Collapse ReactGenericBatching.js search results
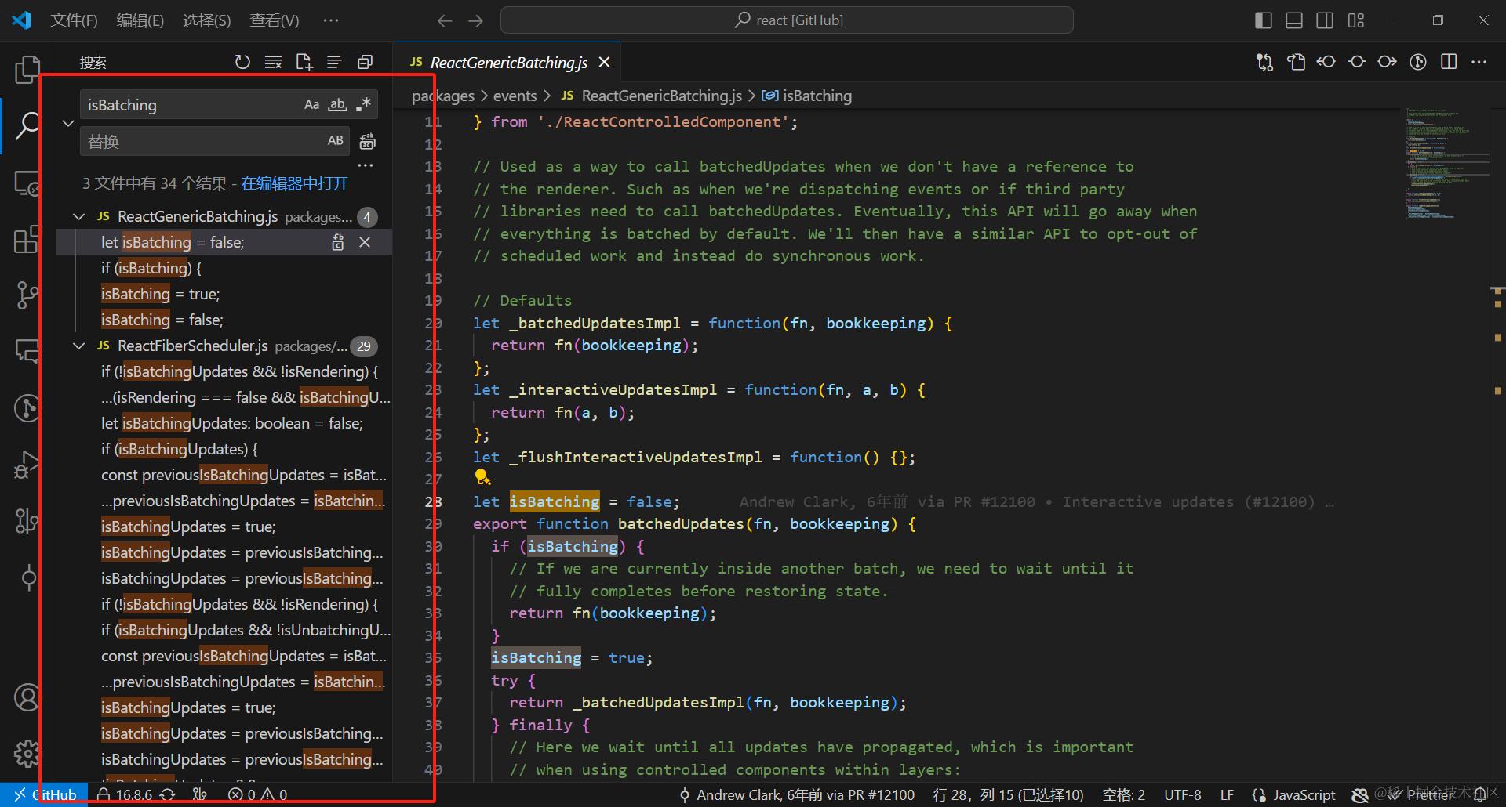1506x807 pixels. point(79,216)
